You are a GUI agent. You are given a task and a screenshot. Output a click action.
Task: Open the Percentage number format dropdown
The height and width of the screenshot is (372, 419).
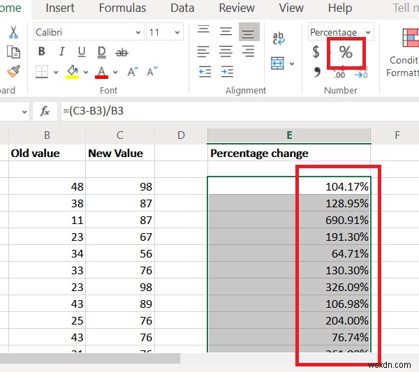pos(368,32)
